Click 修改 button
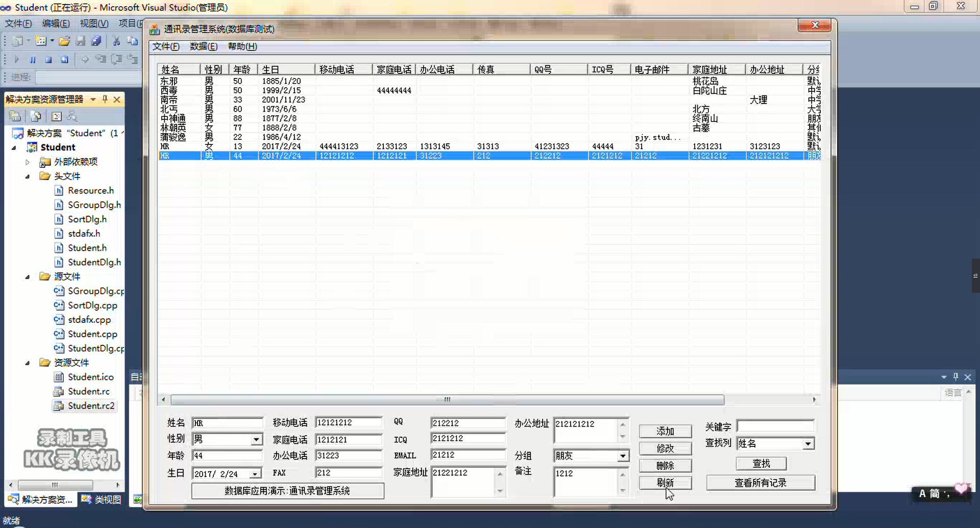The image size is (980, 528). tap(665, 448)
